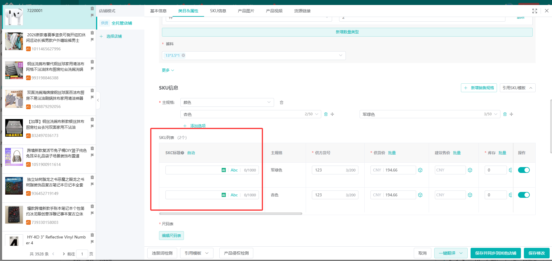Image resolution: width=552 pixels, height=261 pixels.
Task: Click the 编辑尺码表 button
Action: tap(172, 236)
